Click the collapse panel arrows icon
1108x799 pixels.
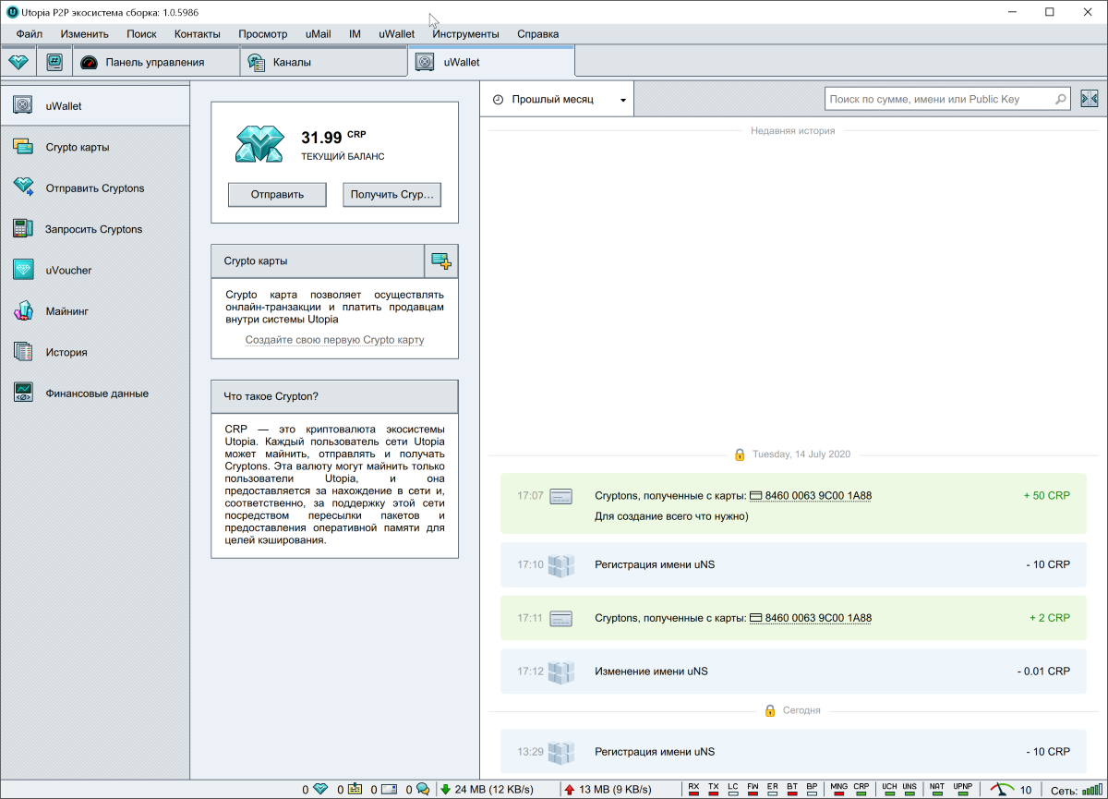(1089, 99)
